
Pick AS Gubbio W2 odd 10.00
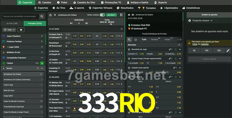pos(89,61)
